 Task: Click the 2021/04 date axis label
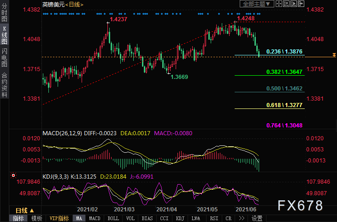point(166,210)
